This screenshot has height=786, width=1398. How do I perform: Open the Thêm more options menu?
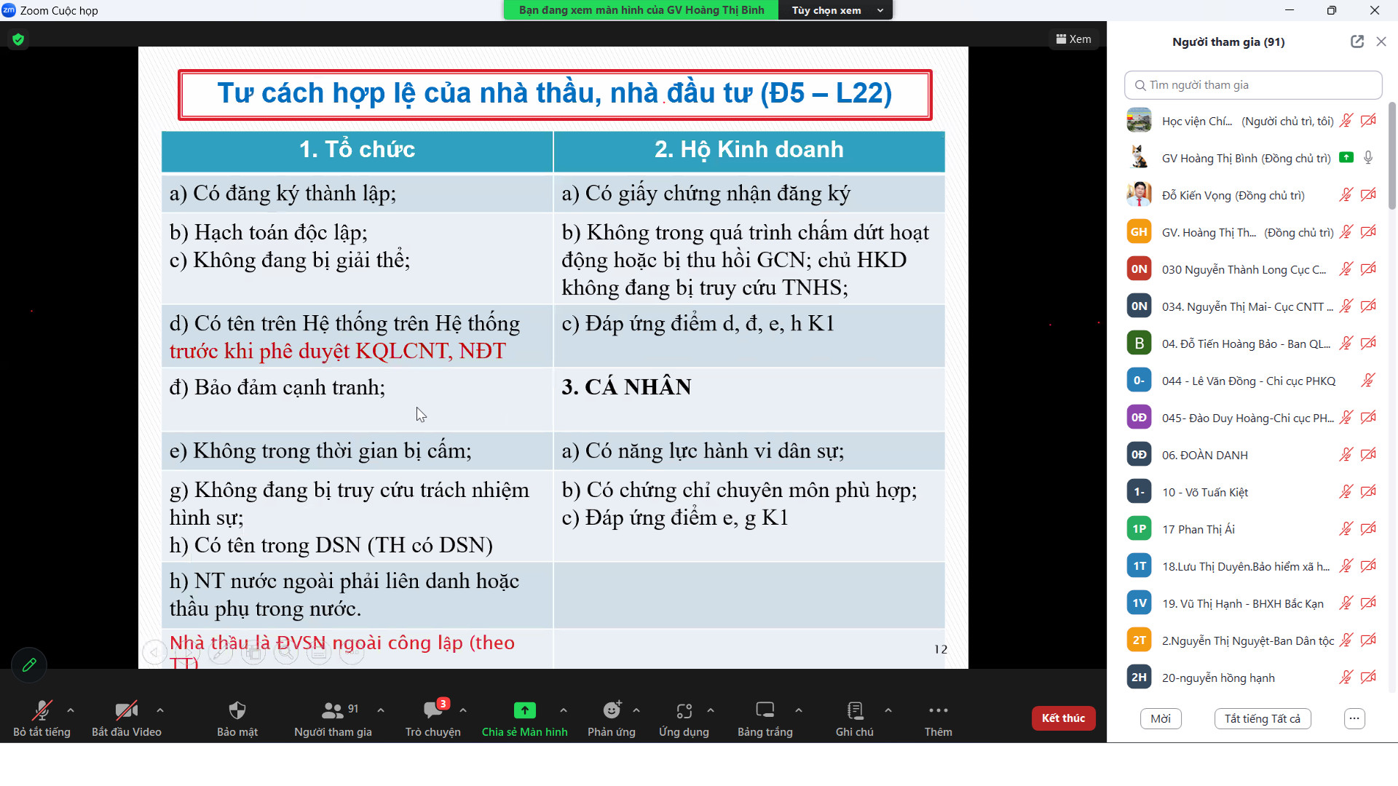pos(938,718)
